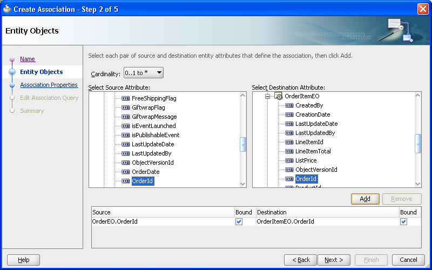Click the attribute icon beside destination LastUpdateDate
Screen dimensions: 432x270
289,124
